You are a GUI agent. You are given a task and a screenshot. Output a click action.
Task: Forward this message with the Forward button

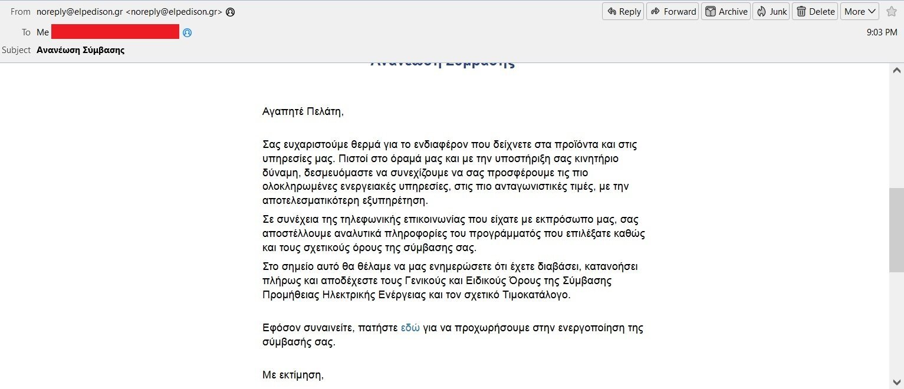(x=672, y=11)
